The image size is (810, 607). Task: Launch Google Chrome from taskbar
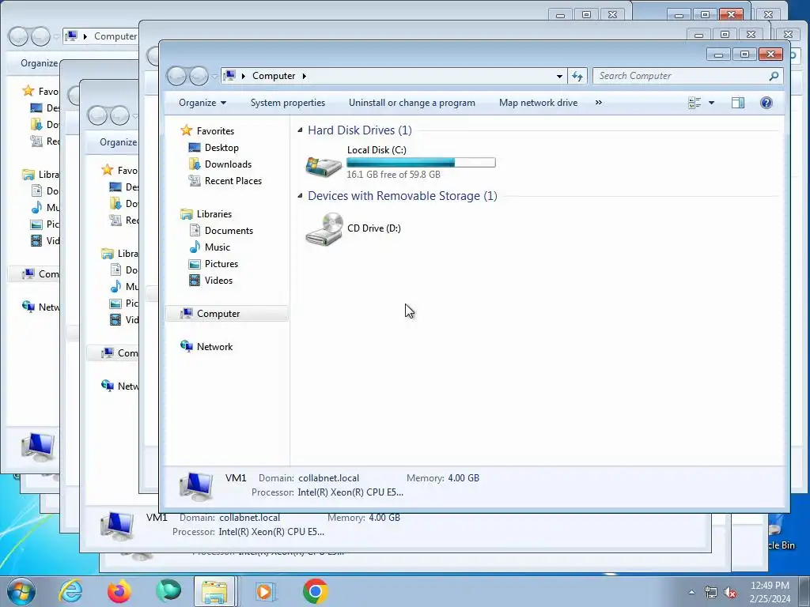pyautogui.click(x=315, y=591)
